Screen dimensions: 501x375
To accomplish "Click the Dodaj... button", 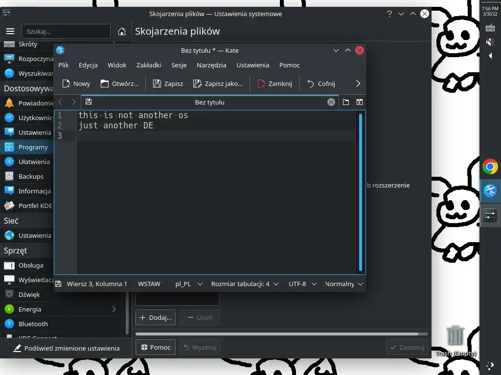I will pyautogui.click(x=156, y=317).
